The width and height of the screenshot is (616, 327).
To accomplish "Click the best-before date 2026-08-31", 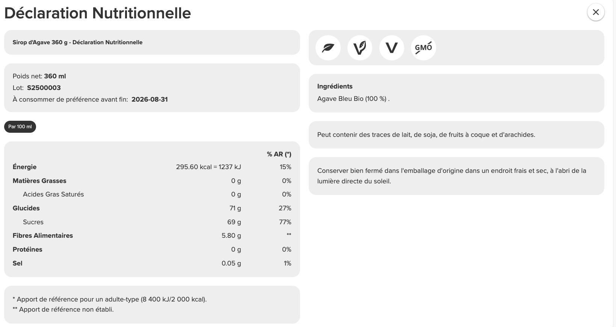I will 149,99.
